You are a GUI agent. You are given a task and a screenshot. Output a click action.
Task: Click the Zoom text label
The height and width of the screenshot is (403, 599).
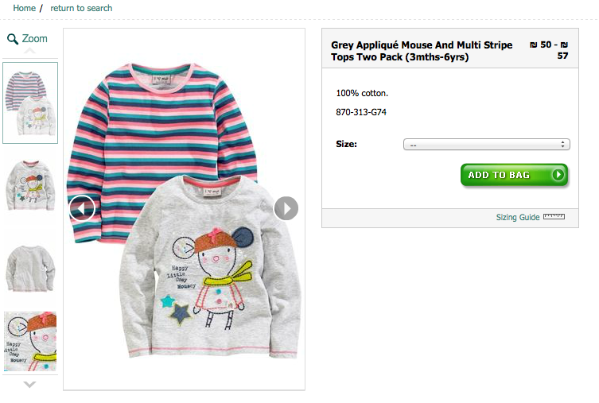click(35, 39)
